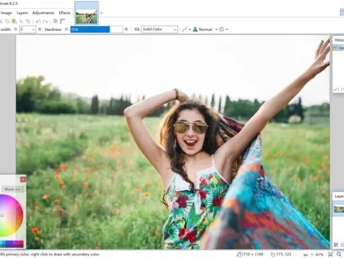Open the Layers menu
This screenshot has width=344, height=258.
point(22,13)
